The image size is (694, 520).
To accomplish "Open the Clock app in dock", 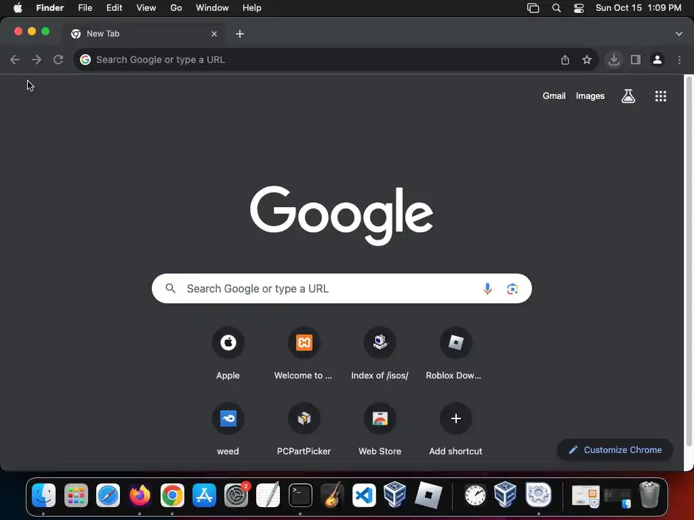I will (475, 495).
